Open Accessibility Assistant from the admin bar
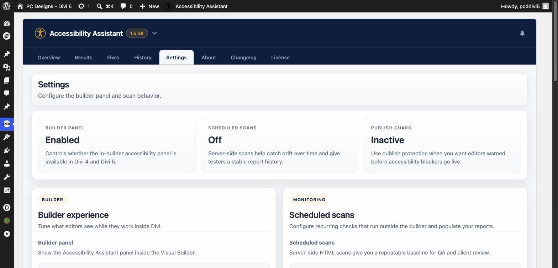 point(196,6)
